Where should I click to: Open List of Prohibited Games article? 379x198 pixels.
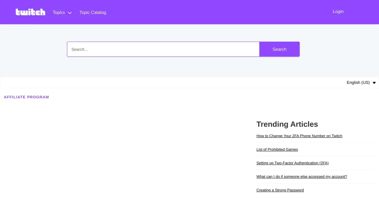pyautogui.click(x=277, y=150)
